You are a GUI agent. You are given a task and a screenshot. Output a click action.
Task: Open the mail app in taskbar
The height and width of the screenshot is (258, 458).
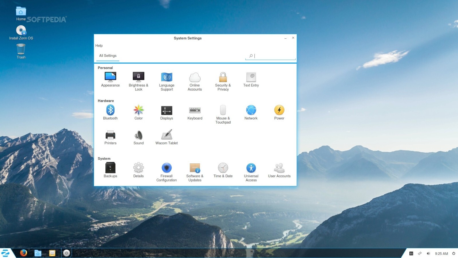[x=52, y=253]
